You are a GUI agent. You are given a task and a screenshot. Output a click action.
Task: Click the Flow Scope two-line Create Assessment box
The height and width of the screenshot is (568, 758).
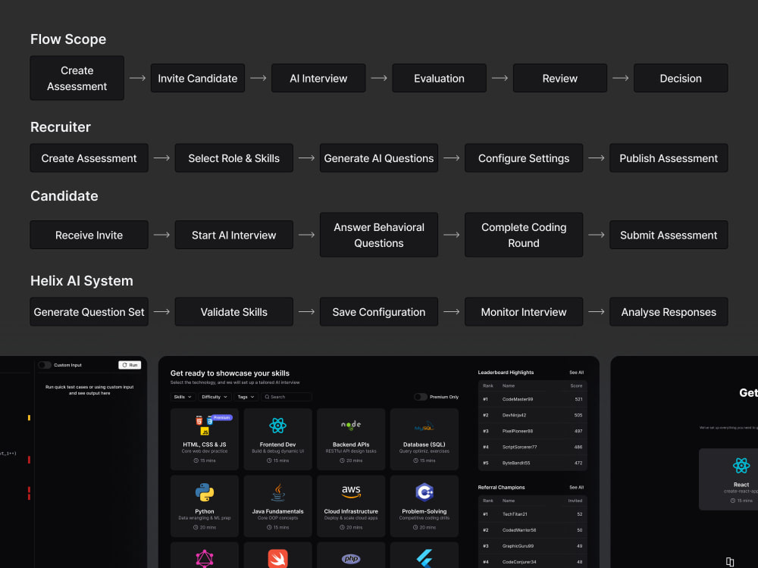77,78
